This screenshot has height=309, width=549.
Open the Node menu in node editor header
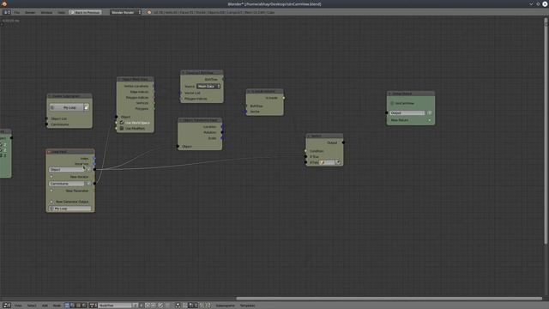pos(57,306)
